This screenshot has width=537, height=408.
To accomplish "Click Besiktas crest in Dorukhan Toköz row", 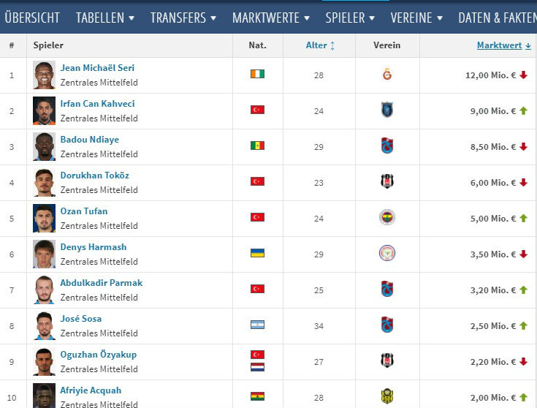I will (x=387, y=181).
